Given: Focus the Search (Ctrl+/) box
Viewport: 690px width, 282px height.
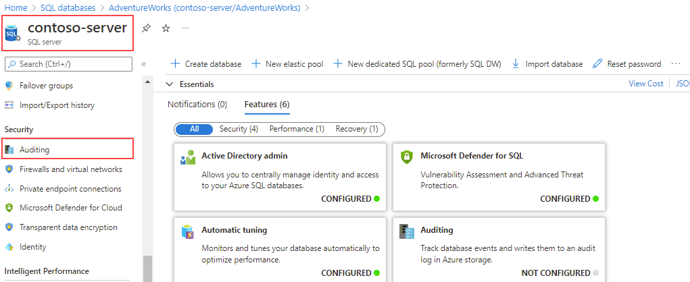Looking at the screenshot, I should coord(68,64).
